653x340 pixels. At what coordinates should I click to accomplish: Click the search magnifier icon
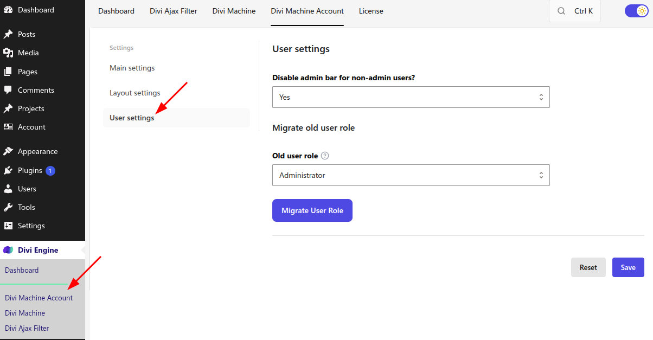coord(561,11)
